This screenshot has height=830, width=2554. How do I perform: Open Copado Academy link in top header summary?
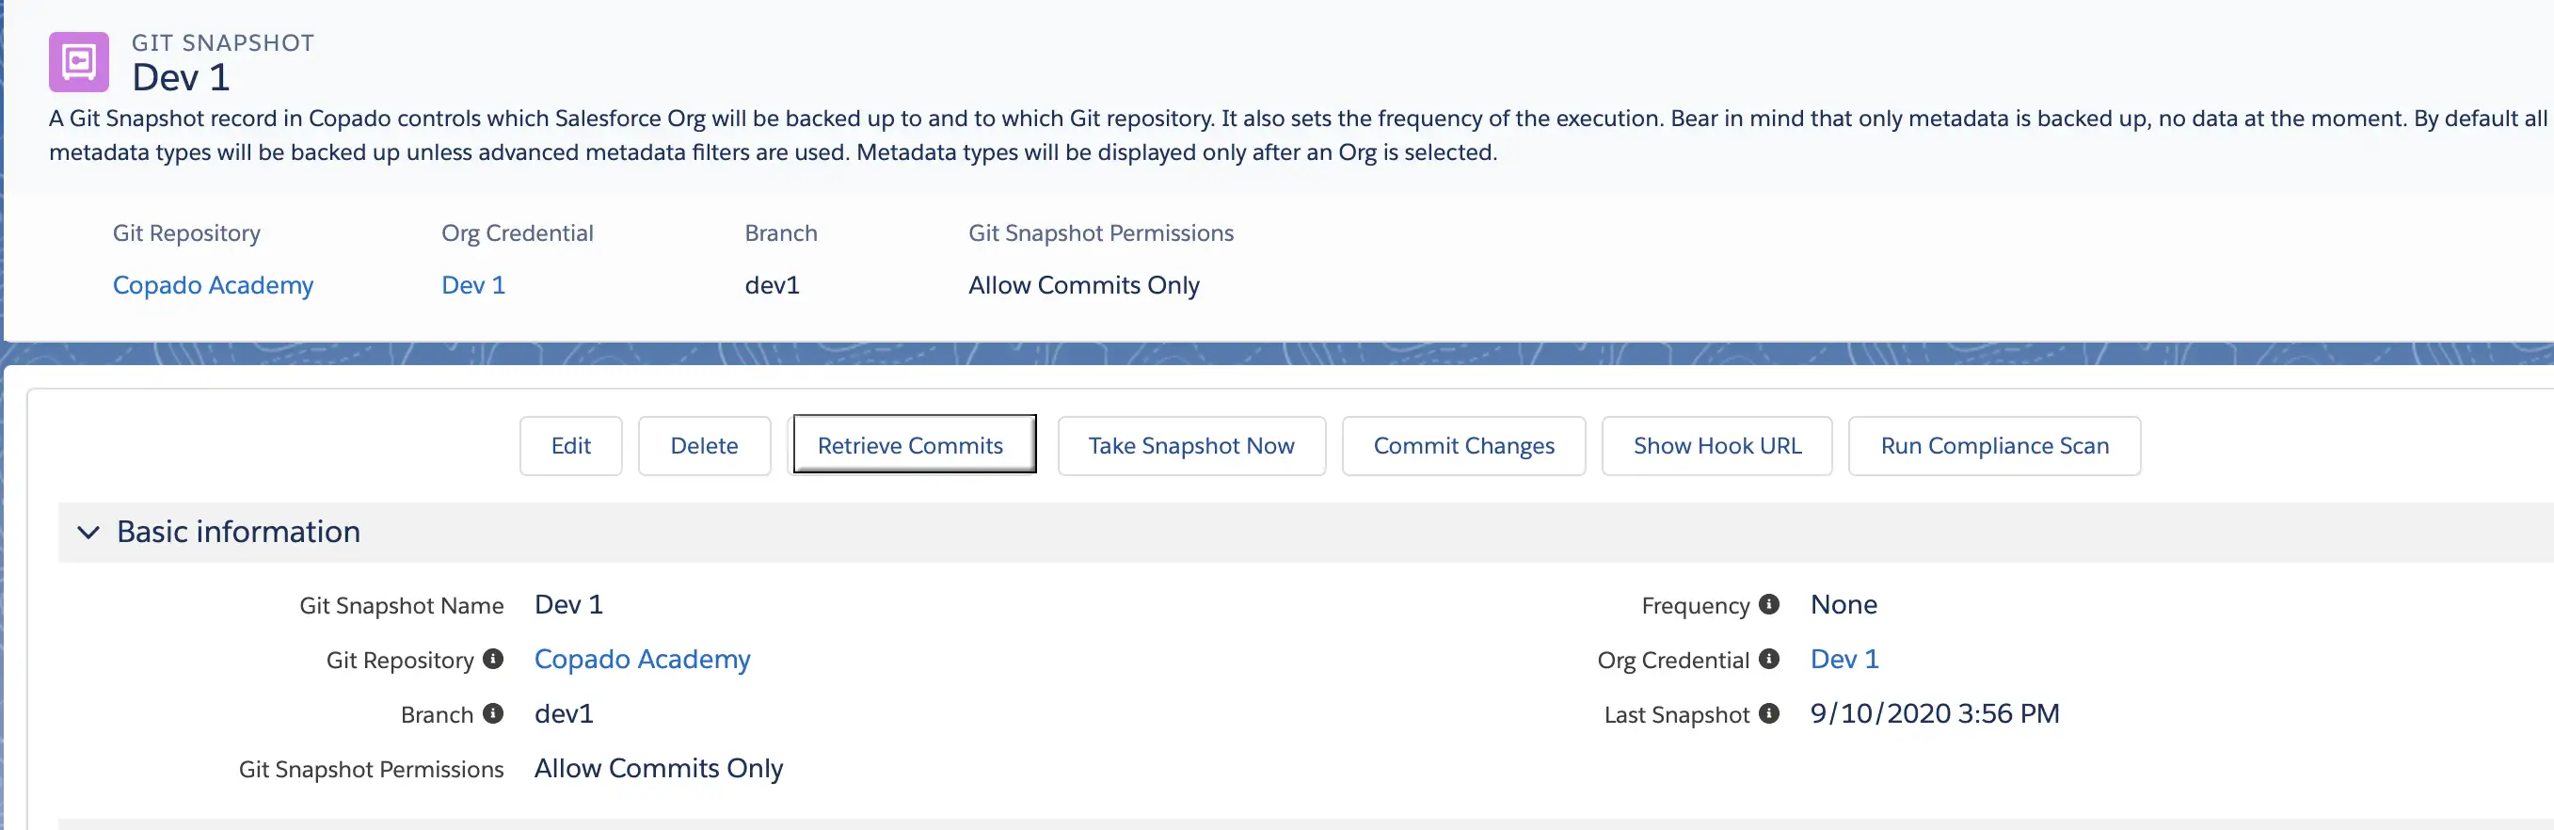pyautogui.click(x=214, y=284)
